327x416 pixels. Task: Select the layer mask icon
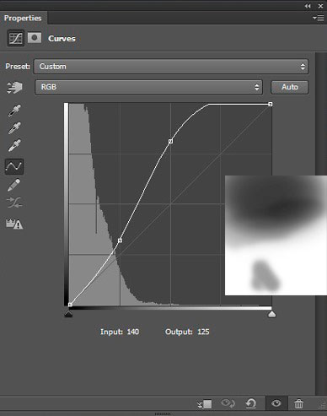click(x=35, y=38)
